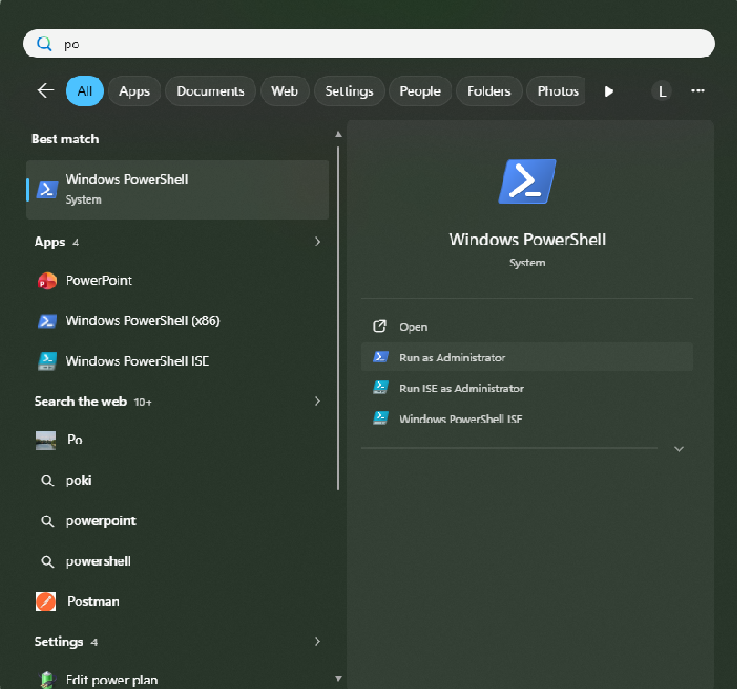Show more filters with the play arrow
737x689 pixels.
(x=608, y=90)
